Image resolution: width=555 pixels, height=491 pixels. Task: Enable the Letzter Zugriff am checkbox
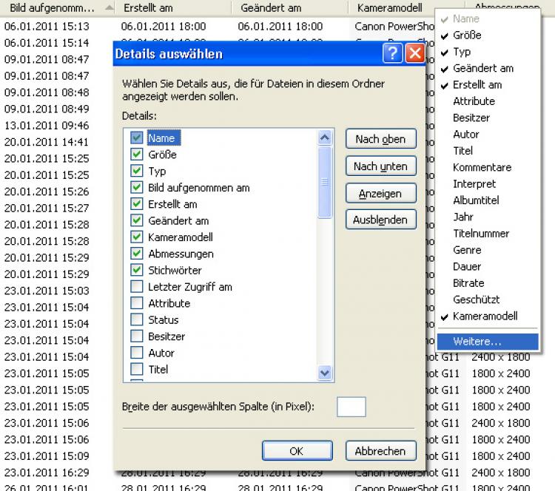(137, 287)
